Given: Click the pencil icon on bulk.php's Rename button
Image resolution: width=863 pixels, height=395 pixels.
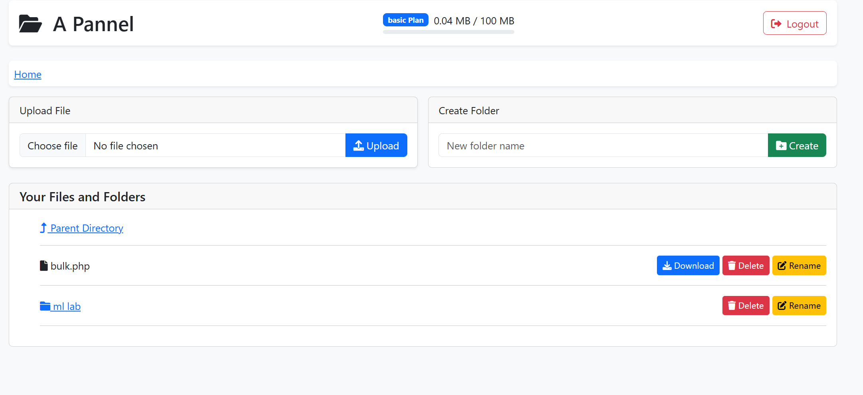Looking at the screenshot, I should coord(782,265).
